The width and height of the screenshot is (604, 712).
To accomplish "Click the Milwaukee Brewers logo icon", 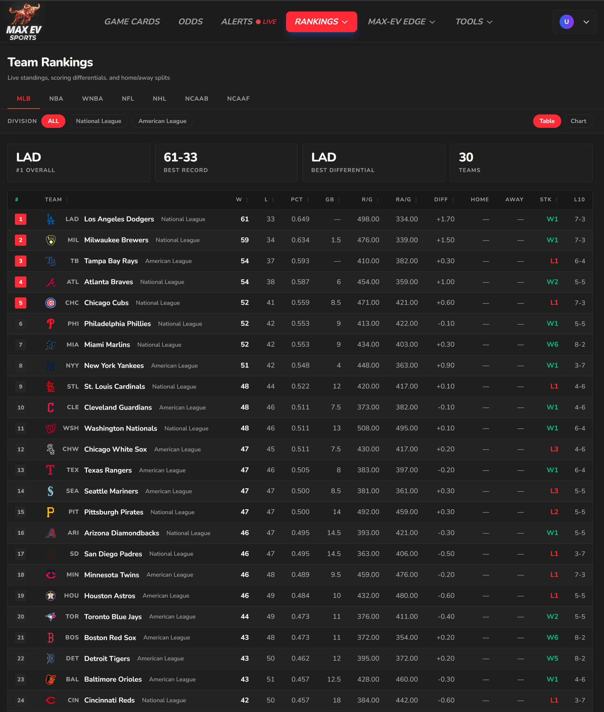I will coord(51,240).
